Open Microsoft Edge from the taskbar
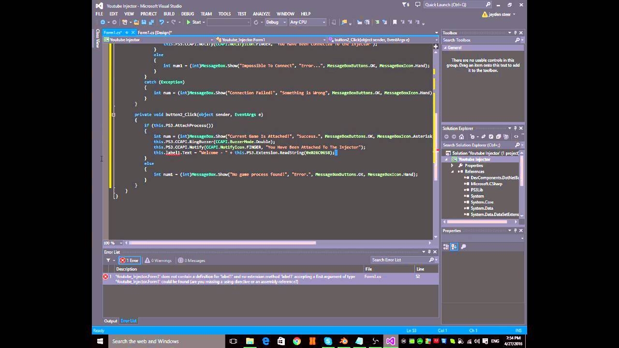 tap(266, 341)
